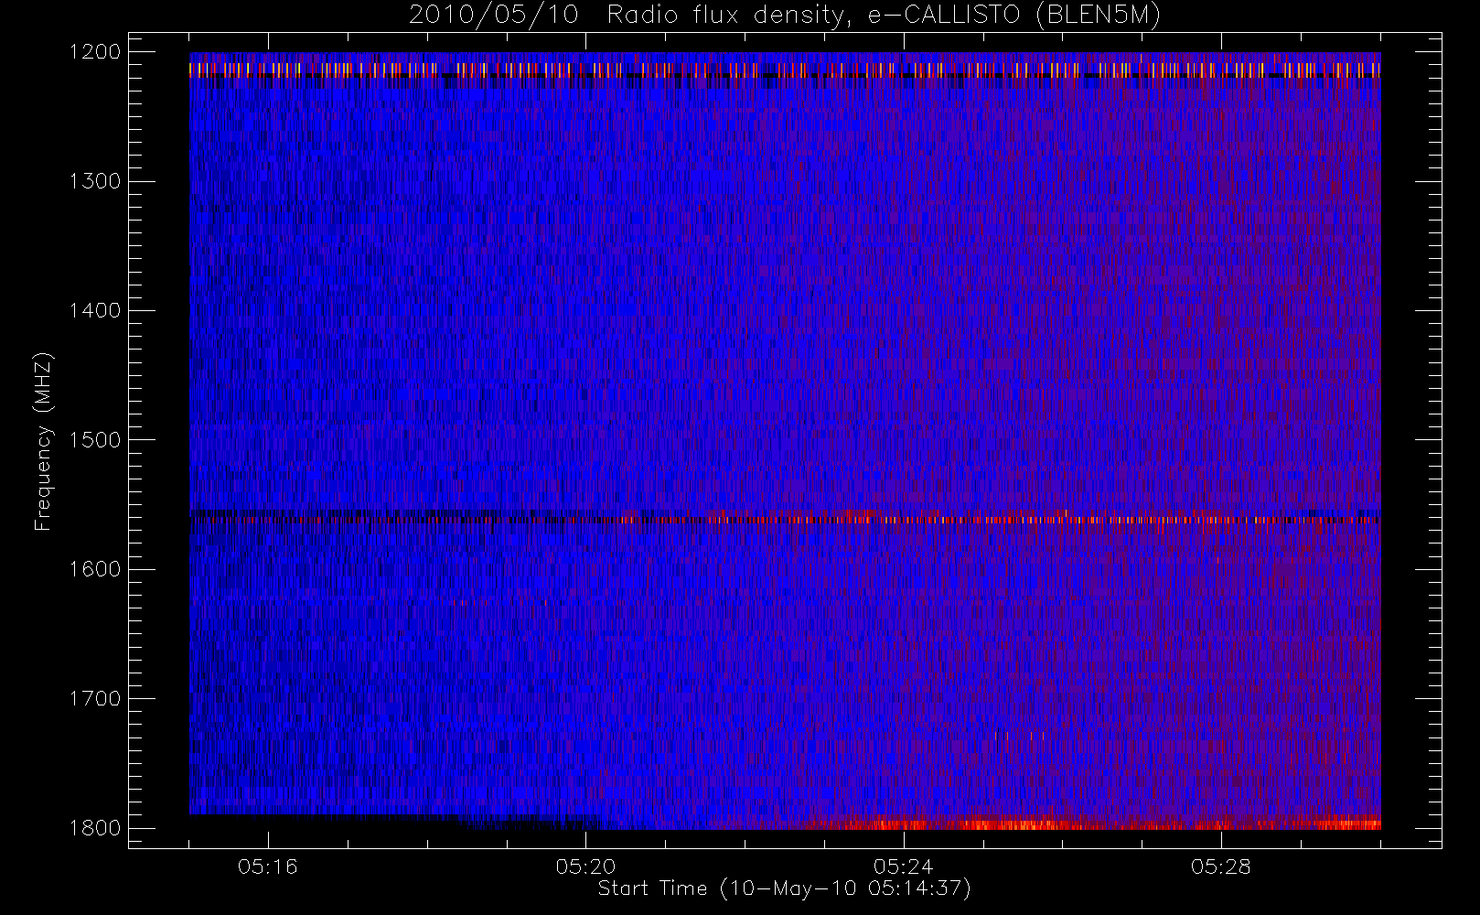The image size is (1480, 915).
Task: Select the 1500 frequency tick label
Action: (x=95, y=440)
